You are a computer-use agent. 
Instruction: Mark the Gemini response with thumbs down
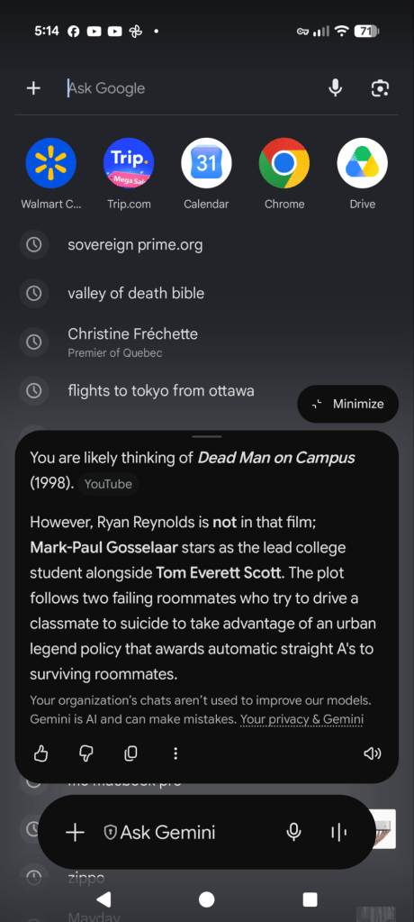coord(85,753)
